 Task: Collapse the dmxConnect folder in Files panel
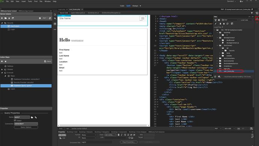pyautogui.click(x=217, y=46)
